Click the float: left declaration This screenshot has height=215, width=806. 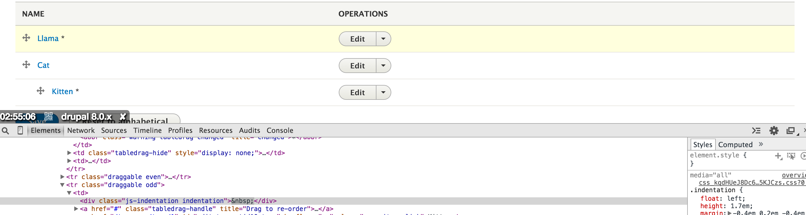(723, 199)
